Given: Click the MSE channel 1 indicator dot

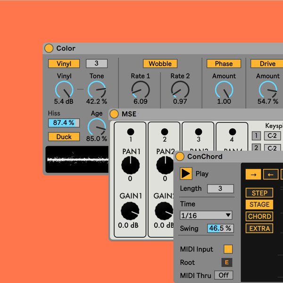Looking at the screenshot, I should point(131,132).
